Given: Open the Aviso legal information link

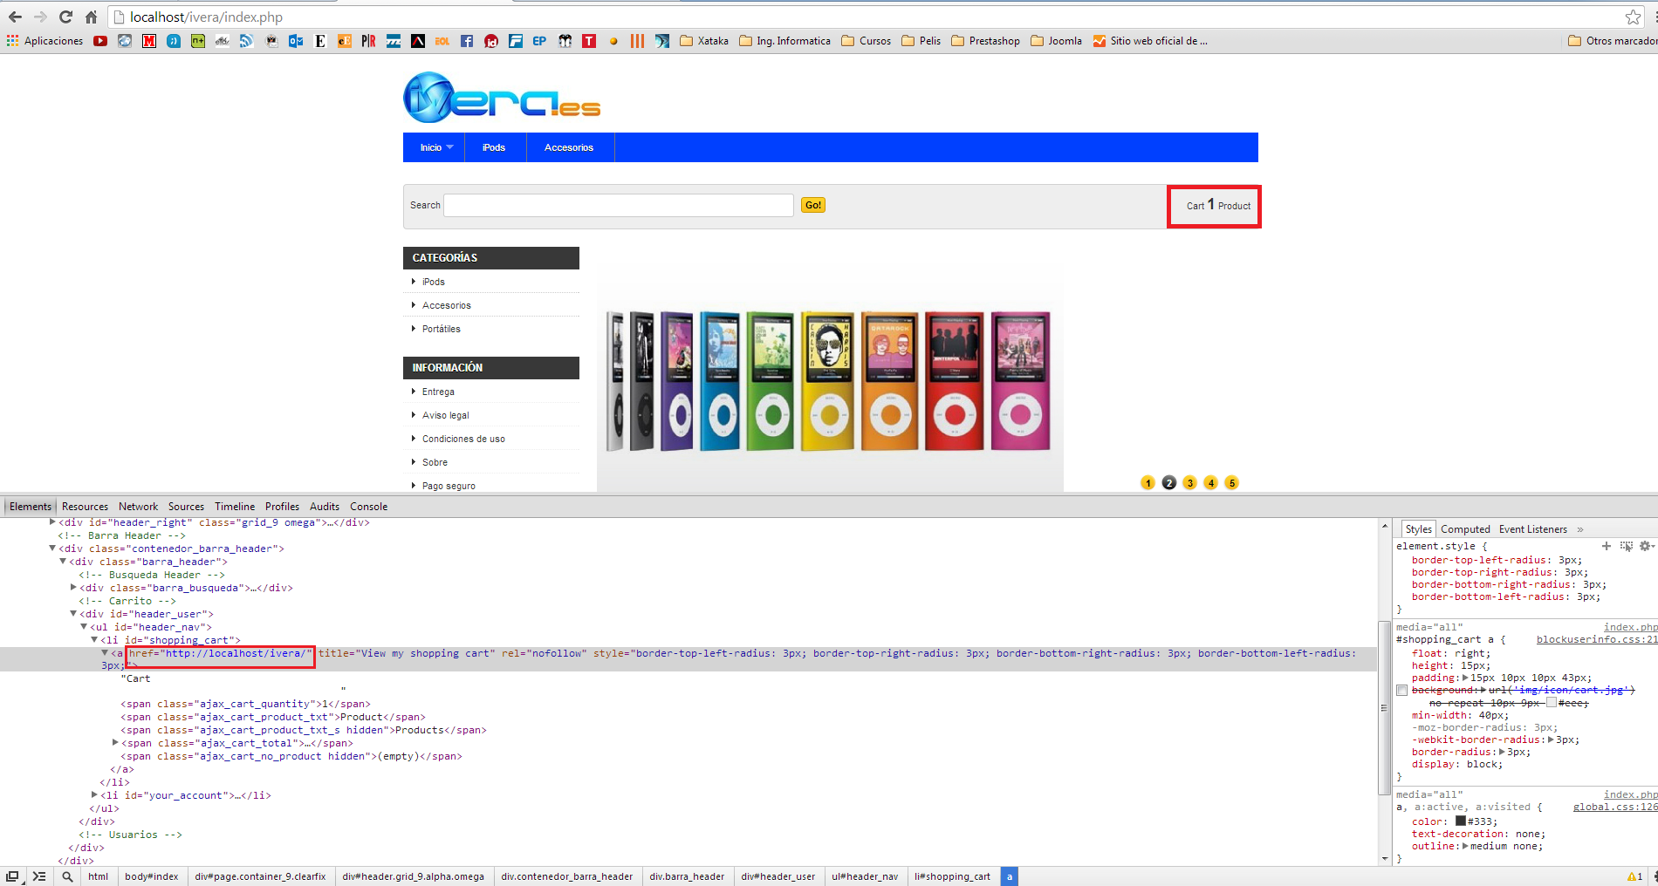Looking at the screenshot, I should [x=446, y=415].
